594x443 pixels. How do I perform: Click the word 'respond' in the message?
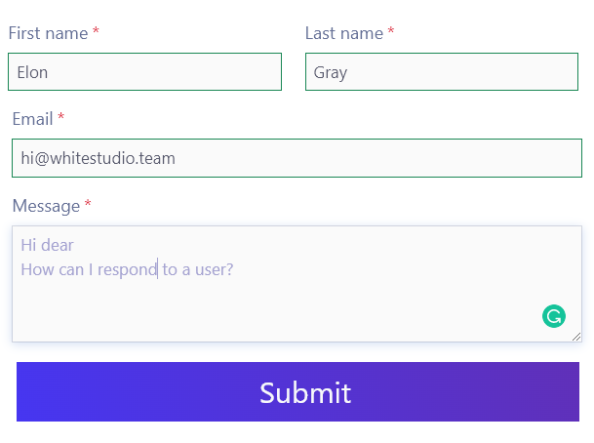[127, 270]
